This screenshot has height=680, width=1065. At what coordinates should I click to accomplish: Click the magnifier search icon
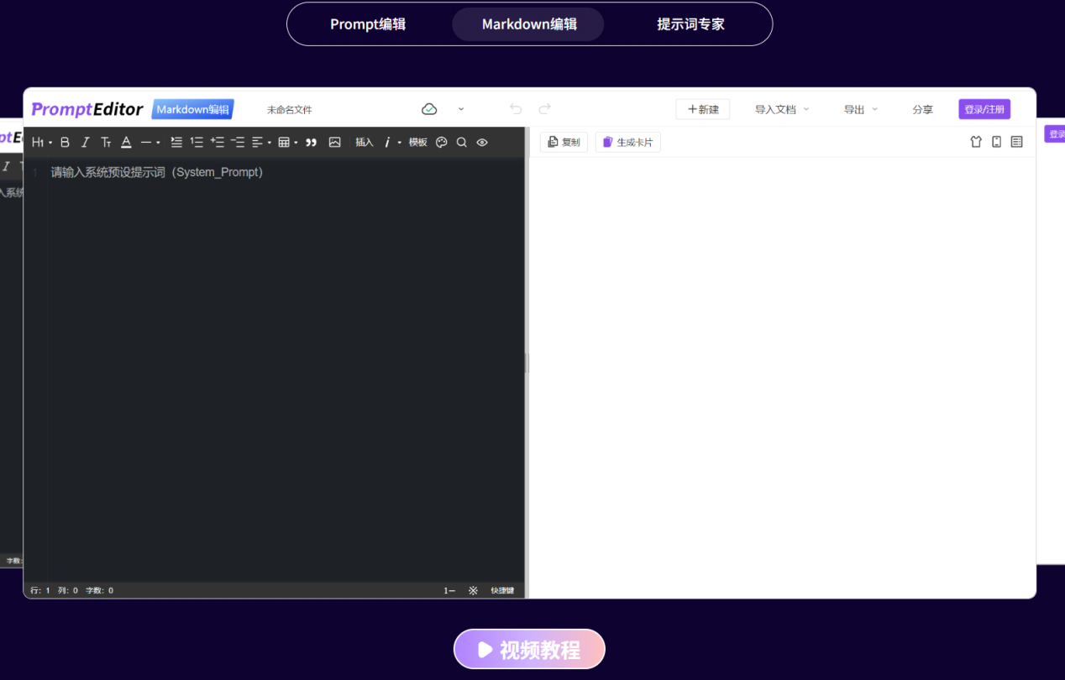coord(462,143)
